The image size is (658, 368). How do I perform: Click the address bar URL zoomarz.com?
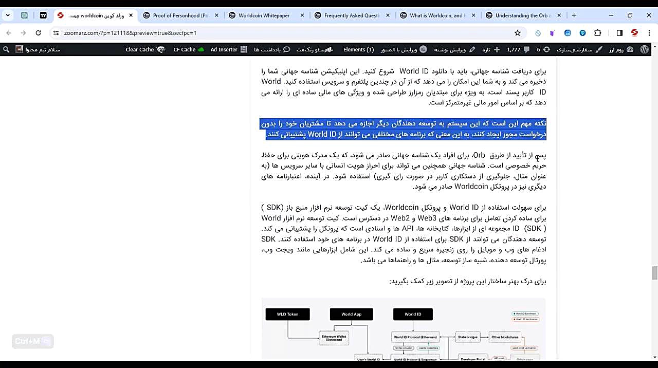130,33
